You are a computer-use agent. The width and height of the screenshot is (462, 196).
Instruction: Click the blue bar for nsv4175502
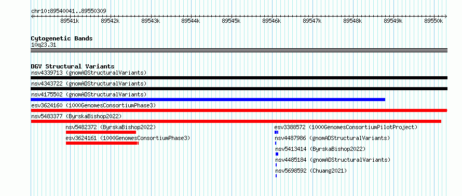coord(208,100)
